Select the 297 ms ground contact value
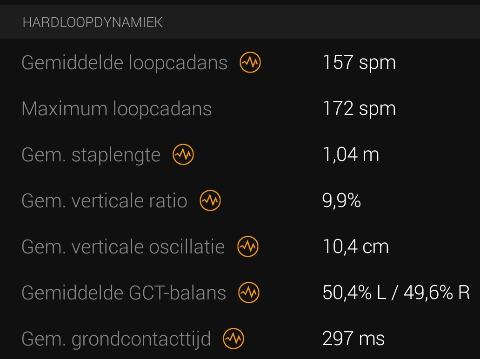The image size is (480, 359). [353, 339]
